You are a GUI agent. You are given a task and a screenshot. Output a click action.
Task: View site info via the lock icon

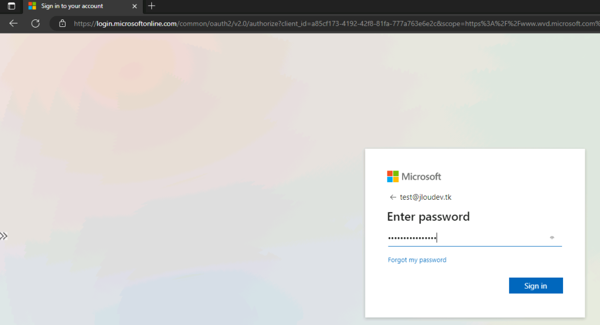(x=62, y=23)
